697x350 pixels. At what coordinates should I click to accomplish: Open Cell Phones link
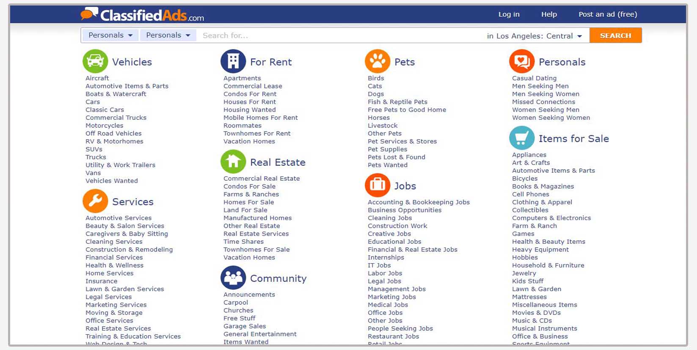[530, 194]
